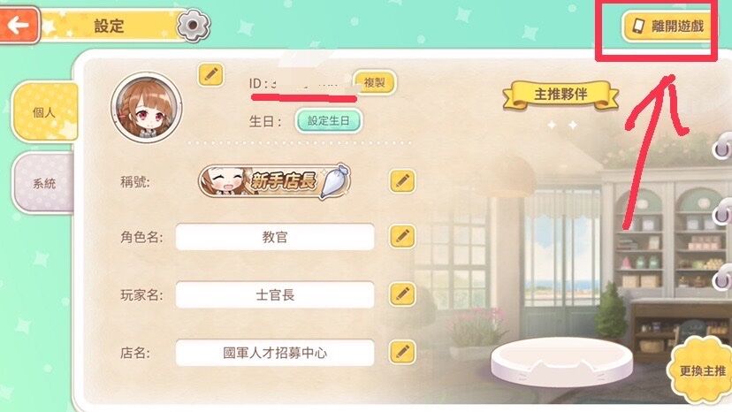The height and width of the screenshot is (412, 732).
Task: Click the player avatar portrait
Action: (x=147, y=108)
